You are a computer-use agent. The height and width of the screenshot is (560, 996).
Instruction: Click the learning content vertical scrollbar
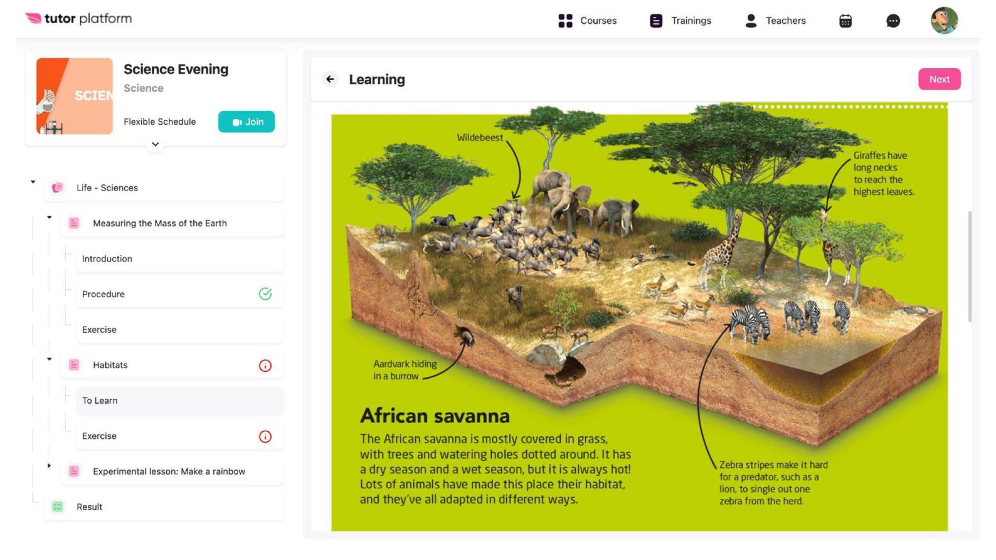970,266
